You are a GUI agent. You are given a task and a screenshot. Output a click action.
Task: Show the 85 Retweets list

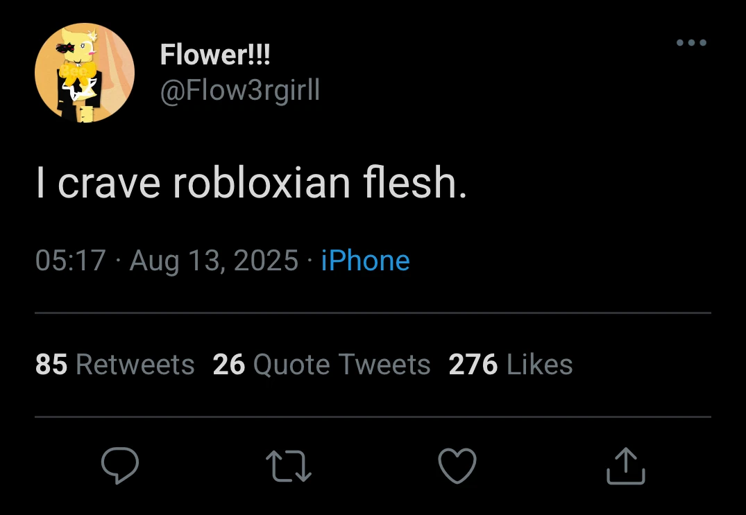click(115, 365)
